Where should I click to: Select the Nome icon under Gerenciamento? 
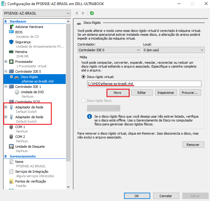(x=11, y=162)
